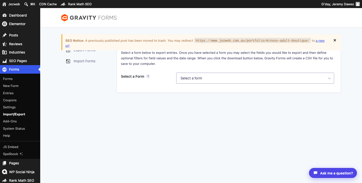Viewport: 362px width, 183px height.
Task: Click the user avatar icon
Action: (x=358, y=4)
